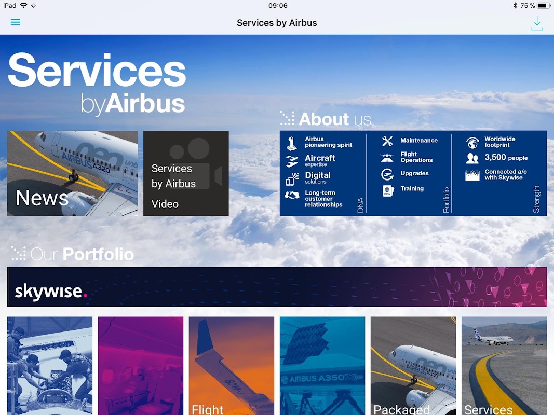
Task: Check the Bluetooth status icon
Action: 515,5
